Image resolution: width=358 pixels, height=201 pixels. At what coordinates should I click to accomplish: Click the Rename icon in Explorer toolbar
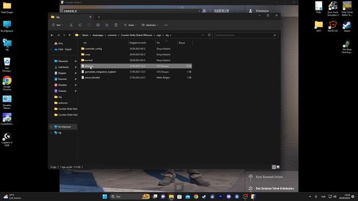(98, 25)
